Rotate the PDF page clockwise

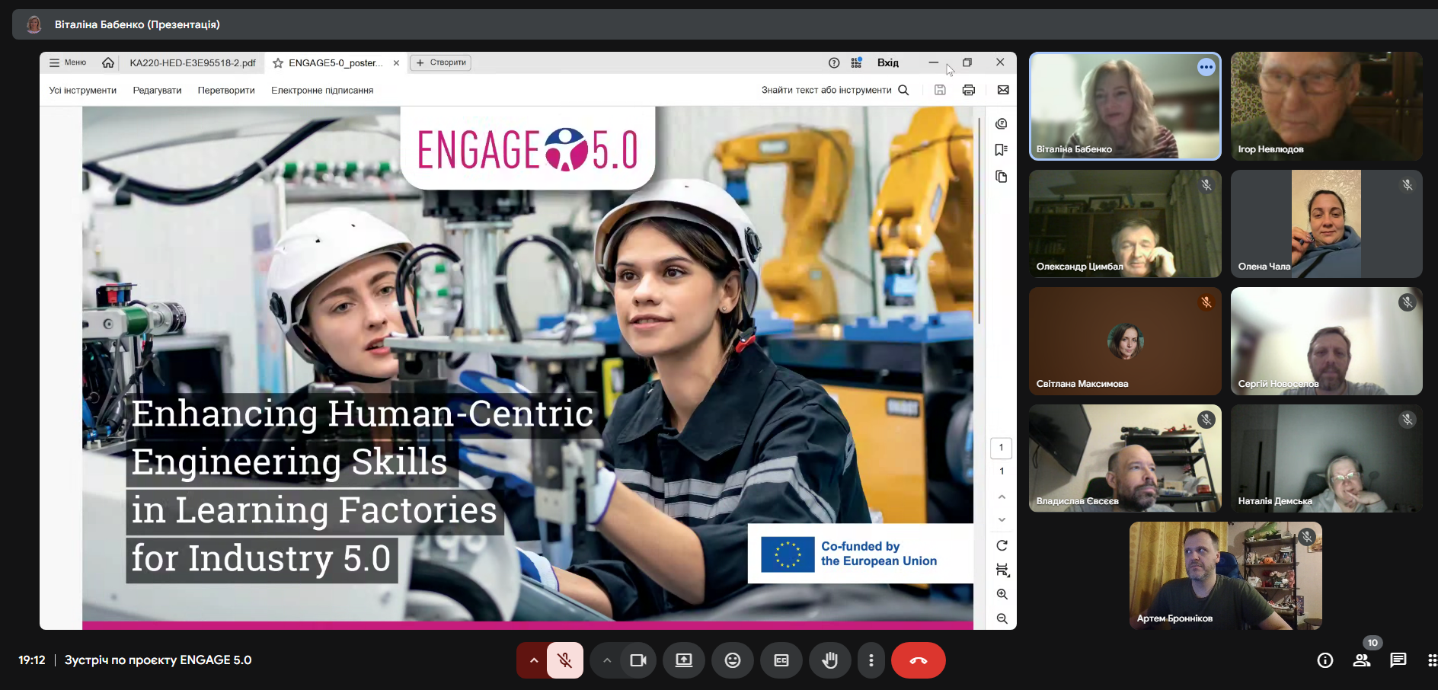(x=1002, y=545)
